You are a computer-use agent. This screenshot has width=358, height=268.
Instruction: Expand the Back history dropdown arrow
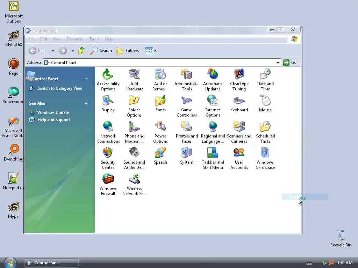(x=53, y=51)
